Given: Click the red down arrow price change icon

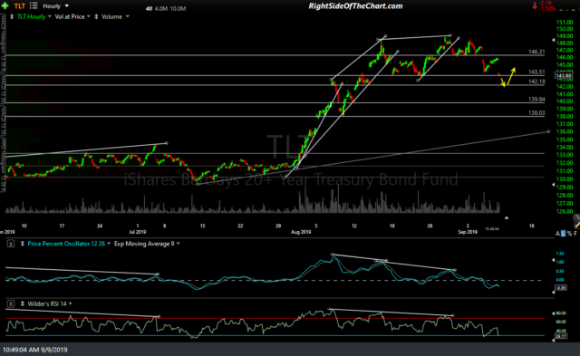Looking at the screenshot, I should pyautogui.click(x=535, y=5).
